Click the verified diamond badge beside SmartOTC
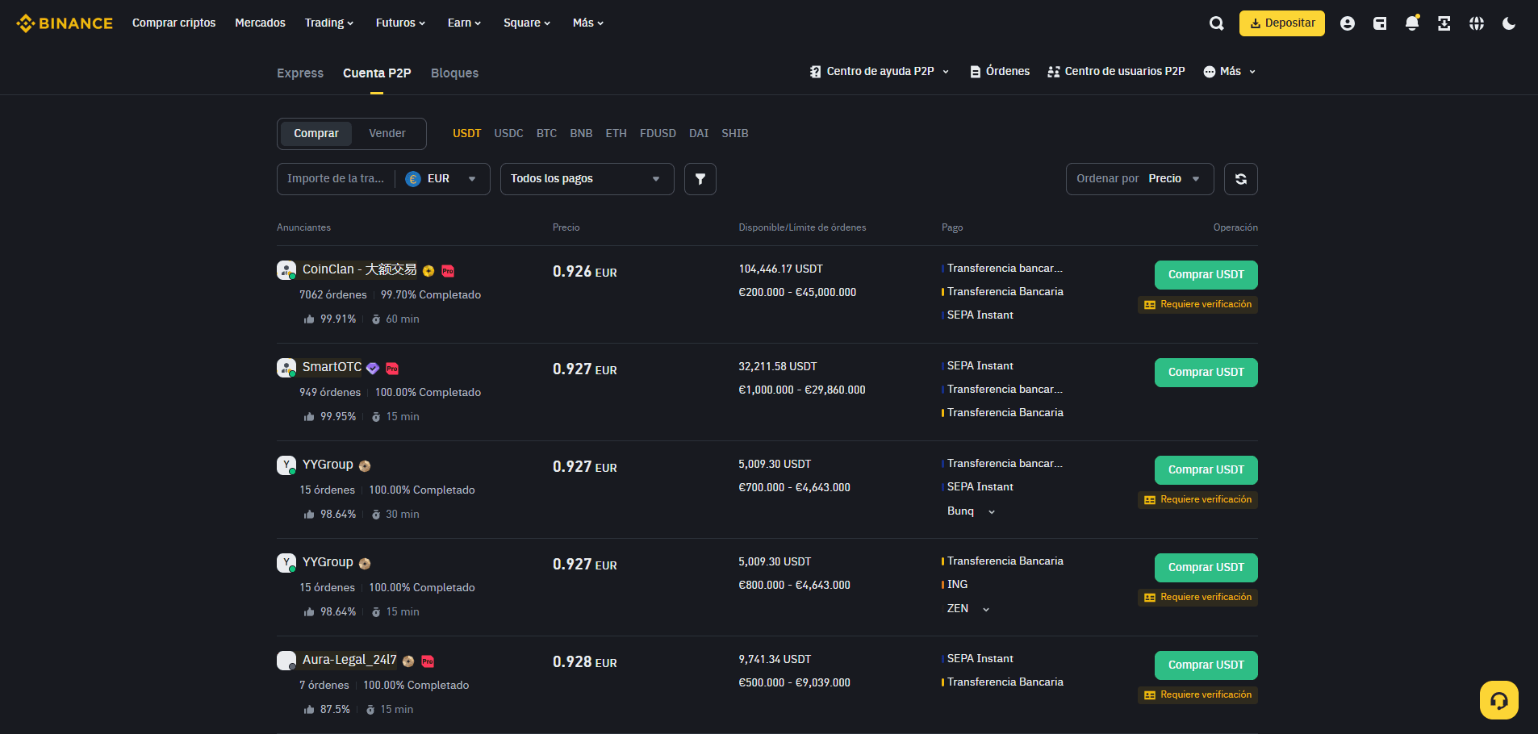This screenshot has width=1538, height=734. [373, 369]
